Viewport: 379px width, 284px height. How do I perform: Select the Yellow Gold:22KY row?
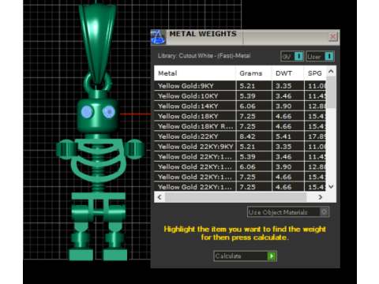click(x=240, y=136)
